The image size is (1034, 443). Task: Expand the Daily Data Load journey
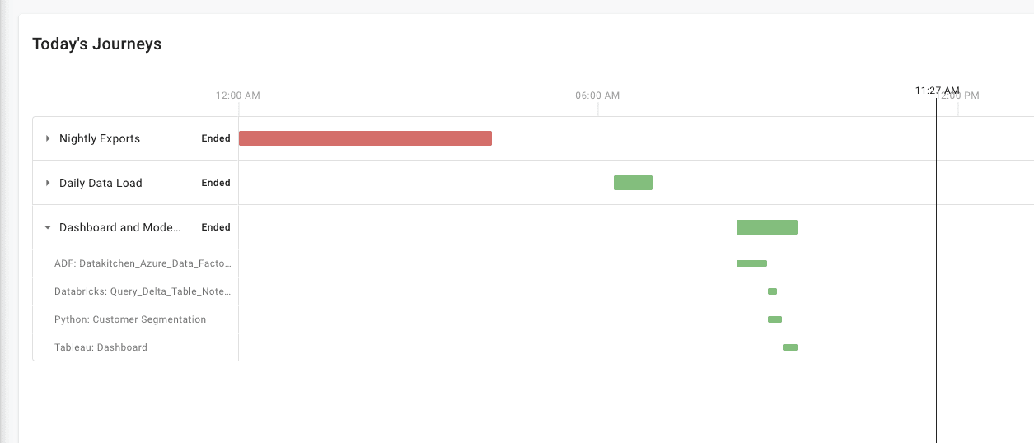(x=48, y=183)
